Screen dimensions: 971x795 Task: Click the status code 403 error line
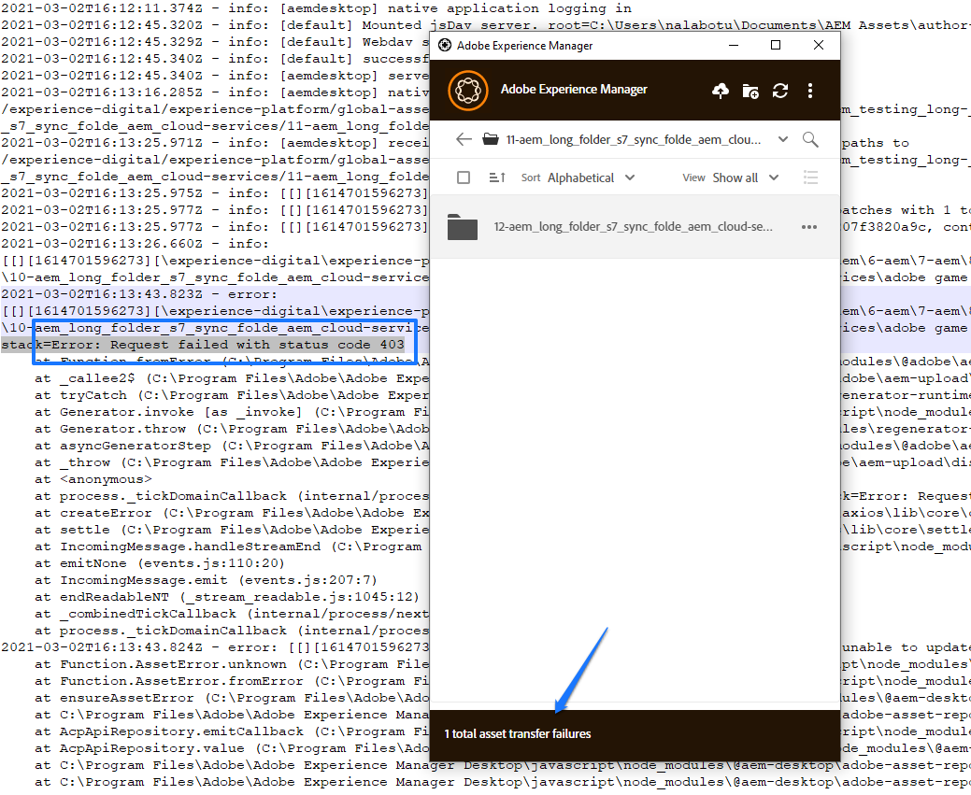click(x=203, y=345)
